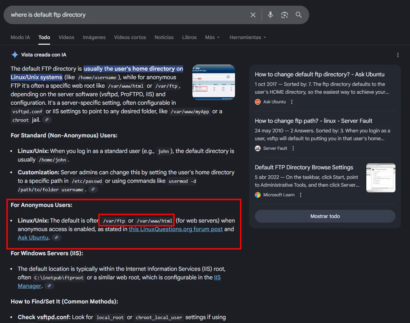Click the 'How to Find/Set It (Common Methods):' heading
Viewport: 410px width, 323px height.
[64, 302]
